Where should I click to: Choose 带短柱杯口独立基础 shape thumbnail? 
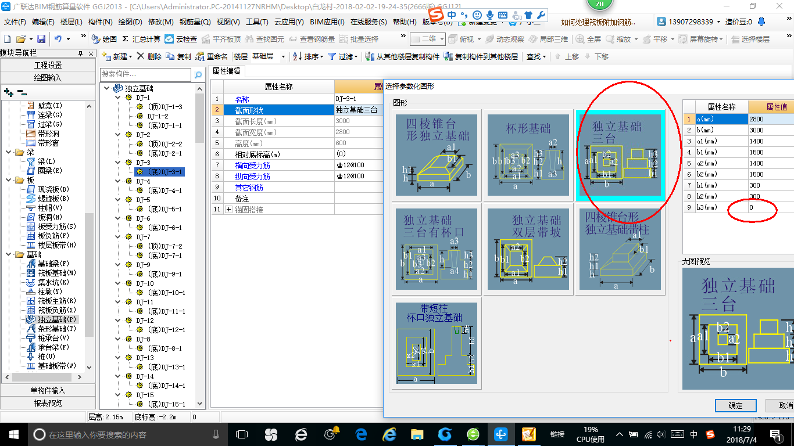click(x=437, y=343)
